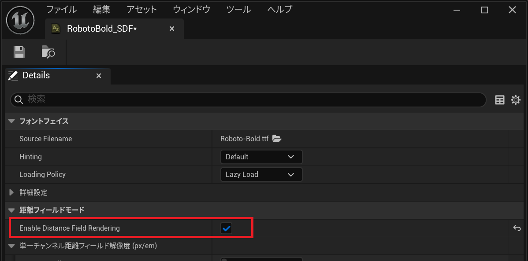Open the ツール menu
The width and height of the screenshot is (528, 261).
coord(239,9)
